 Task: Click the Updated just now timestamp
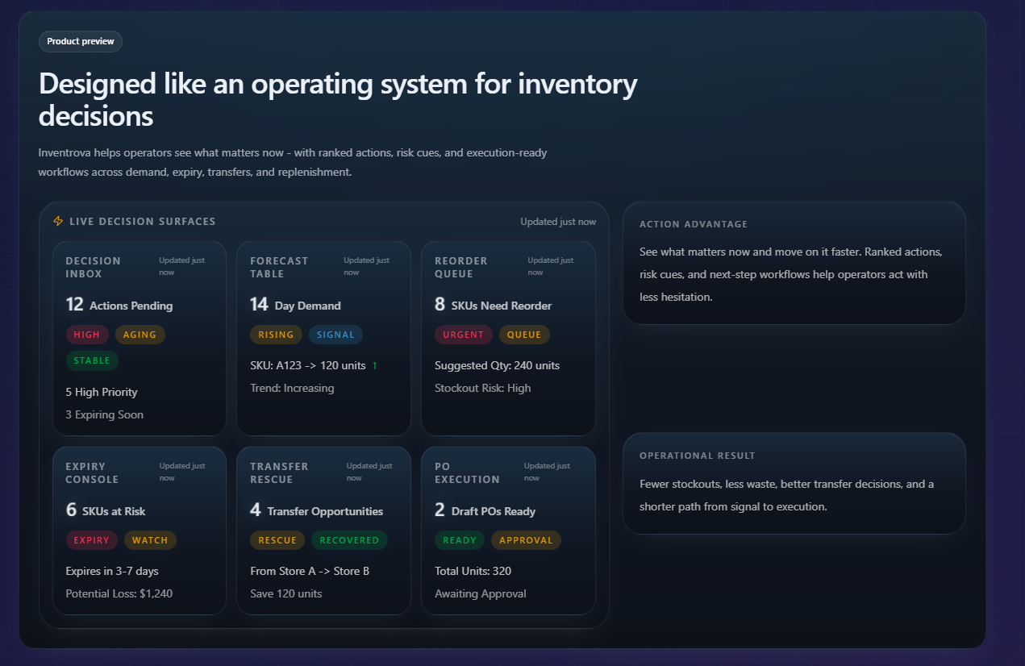[558, 221]
